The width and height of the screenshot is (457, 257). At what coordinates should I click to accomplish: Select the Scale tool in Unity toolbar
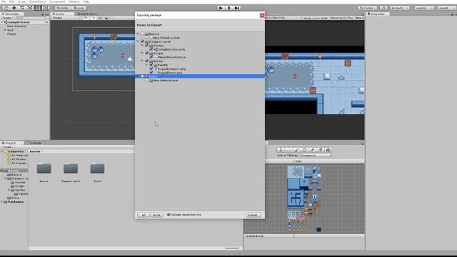tap(30, 8)
